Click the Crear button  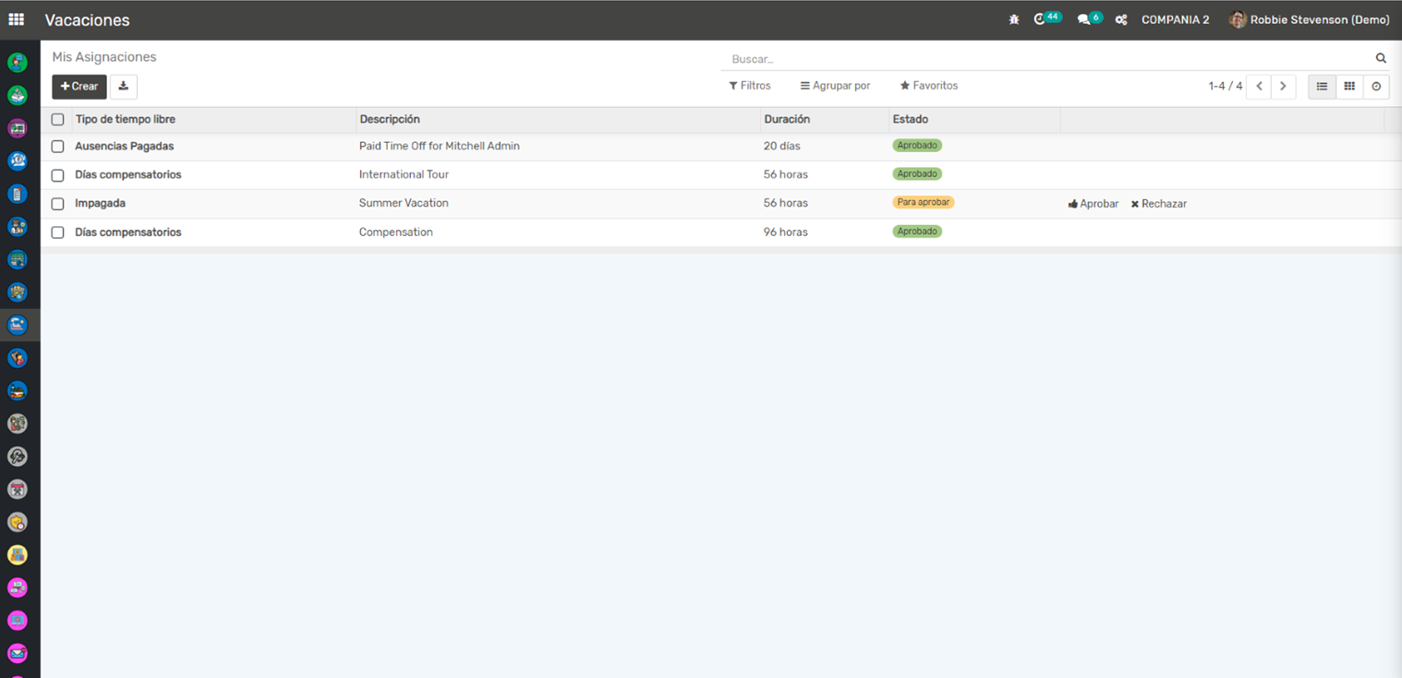[x=79, y=87]
